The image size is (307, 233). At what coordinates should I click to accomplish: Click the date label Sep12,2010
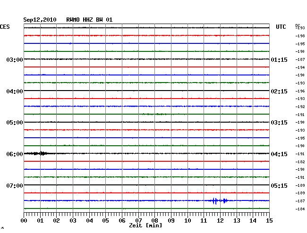pyautogui.click(x=40, y=20)
